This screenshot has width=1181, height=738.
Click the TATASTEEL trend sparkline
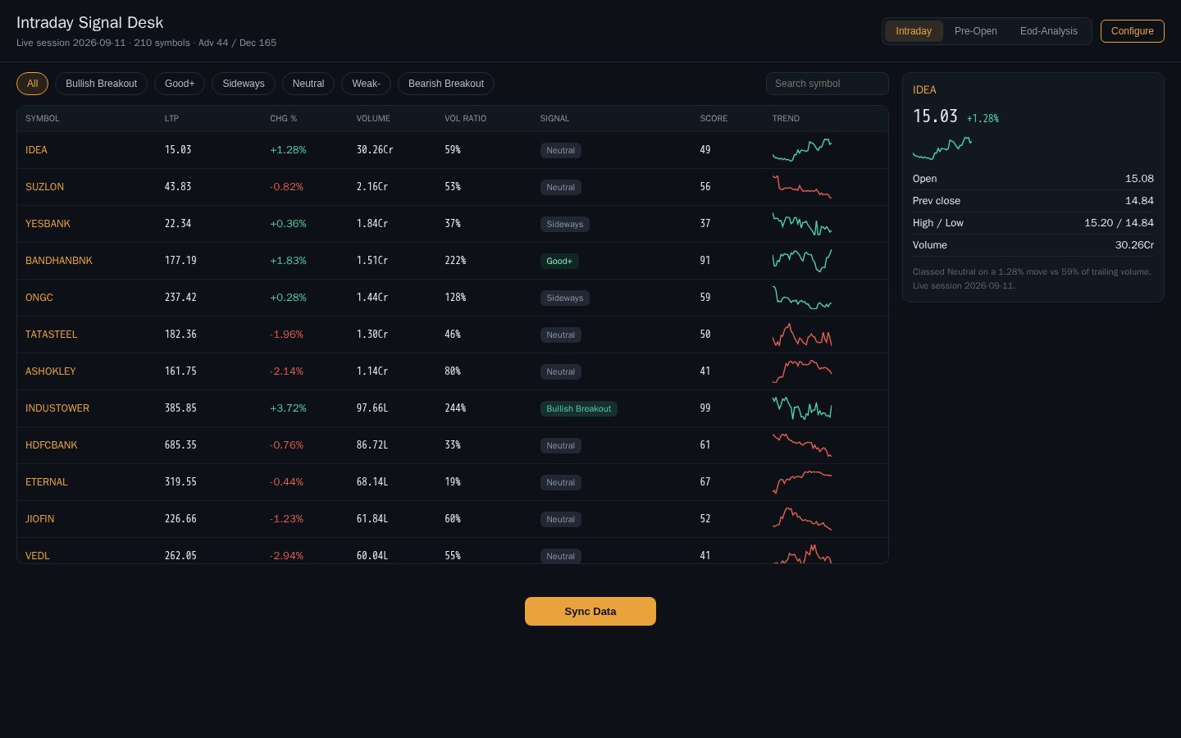click(x=802, y=335)
